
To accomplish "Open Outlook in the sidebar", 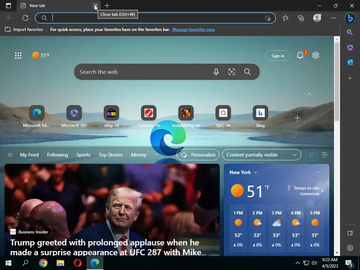I will coord(350,62).
